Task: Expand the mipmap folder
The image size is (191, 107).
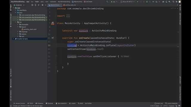Action: (18, 32)
